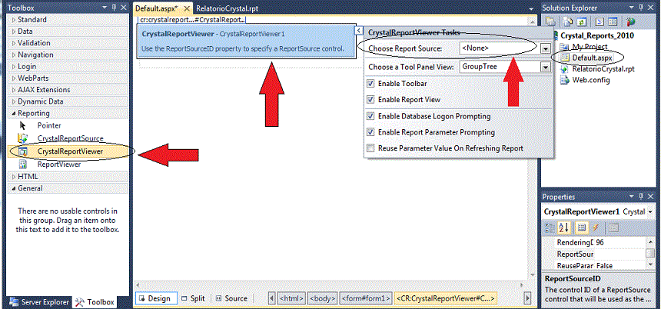
Task: Select CrystalReportViewer in the Toolbox
Action: (69, 151)
